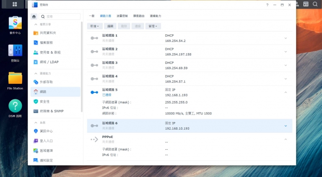Click IP address 192.168.1.193
322x177 pixels.
(x=176, y=95)
